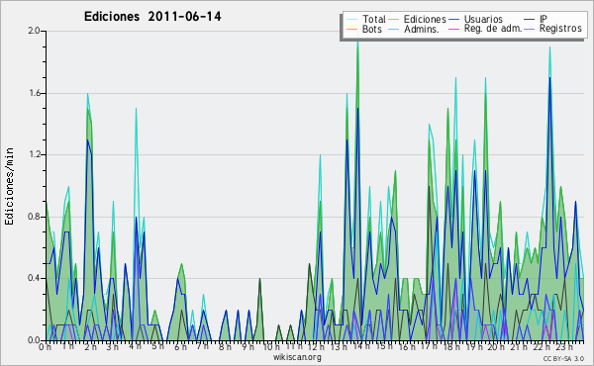Click the CC BY-SA 3.0 license text
The width and height of the screenshot is (594, 366).
[x=563, y=358]
